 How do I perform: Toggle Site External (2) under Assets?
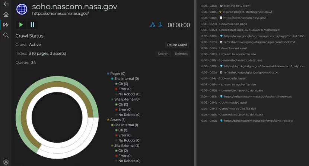[x=125, y=146]
